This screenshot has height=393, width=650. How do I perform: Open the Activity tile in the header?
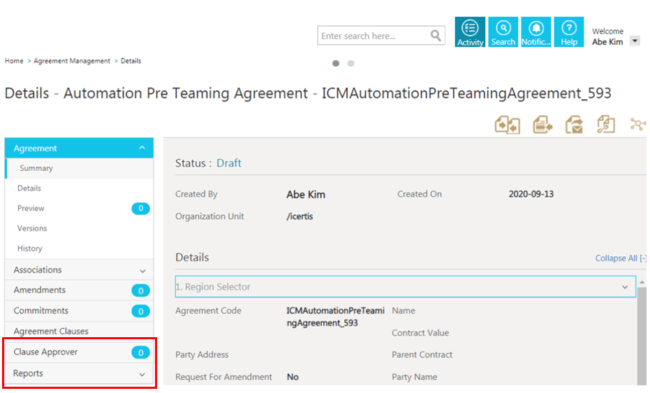[470, 32]
